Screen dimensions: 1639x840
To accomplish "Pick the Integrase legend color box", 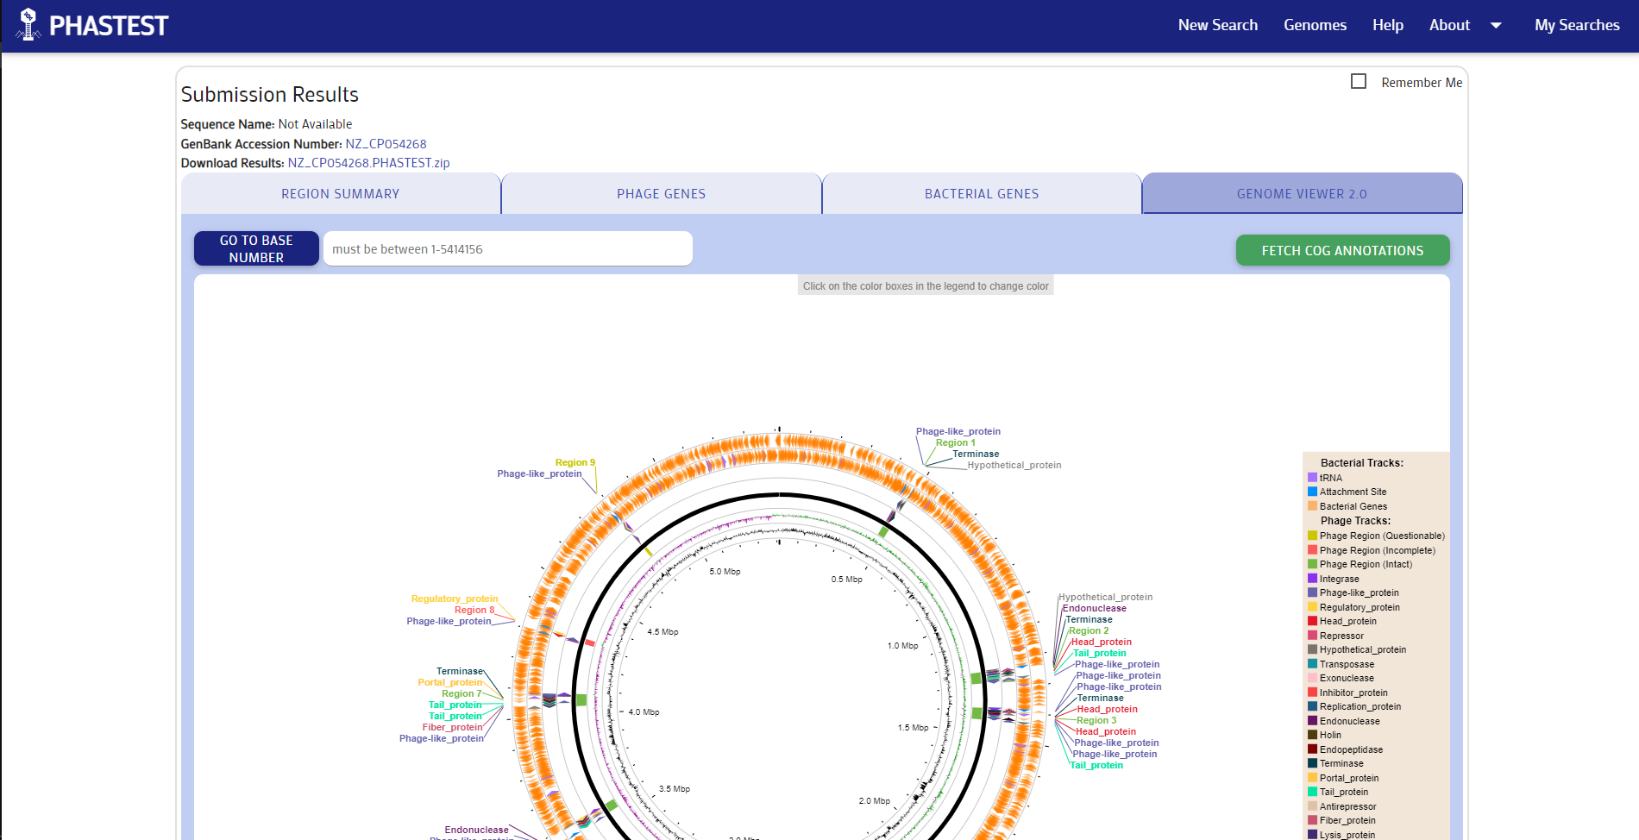I will [x=1312, y=579].
